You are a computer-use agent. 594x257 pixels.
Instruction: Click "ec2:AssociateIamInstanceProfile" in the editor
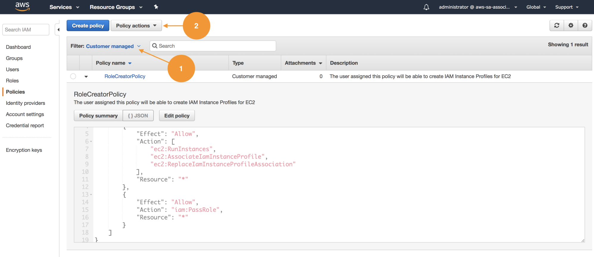208,157
